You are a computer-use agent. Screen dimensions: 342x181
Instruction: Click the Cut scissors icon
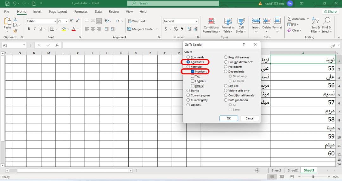(15, 19)
